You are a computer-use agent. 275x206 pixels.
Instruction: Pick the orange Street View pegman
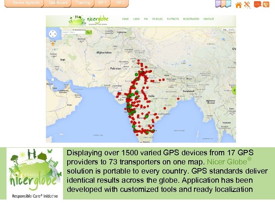click(x=53, y=43)
